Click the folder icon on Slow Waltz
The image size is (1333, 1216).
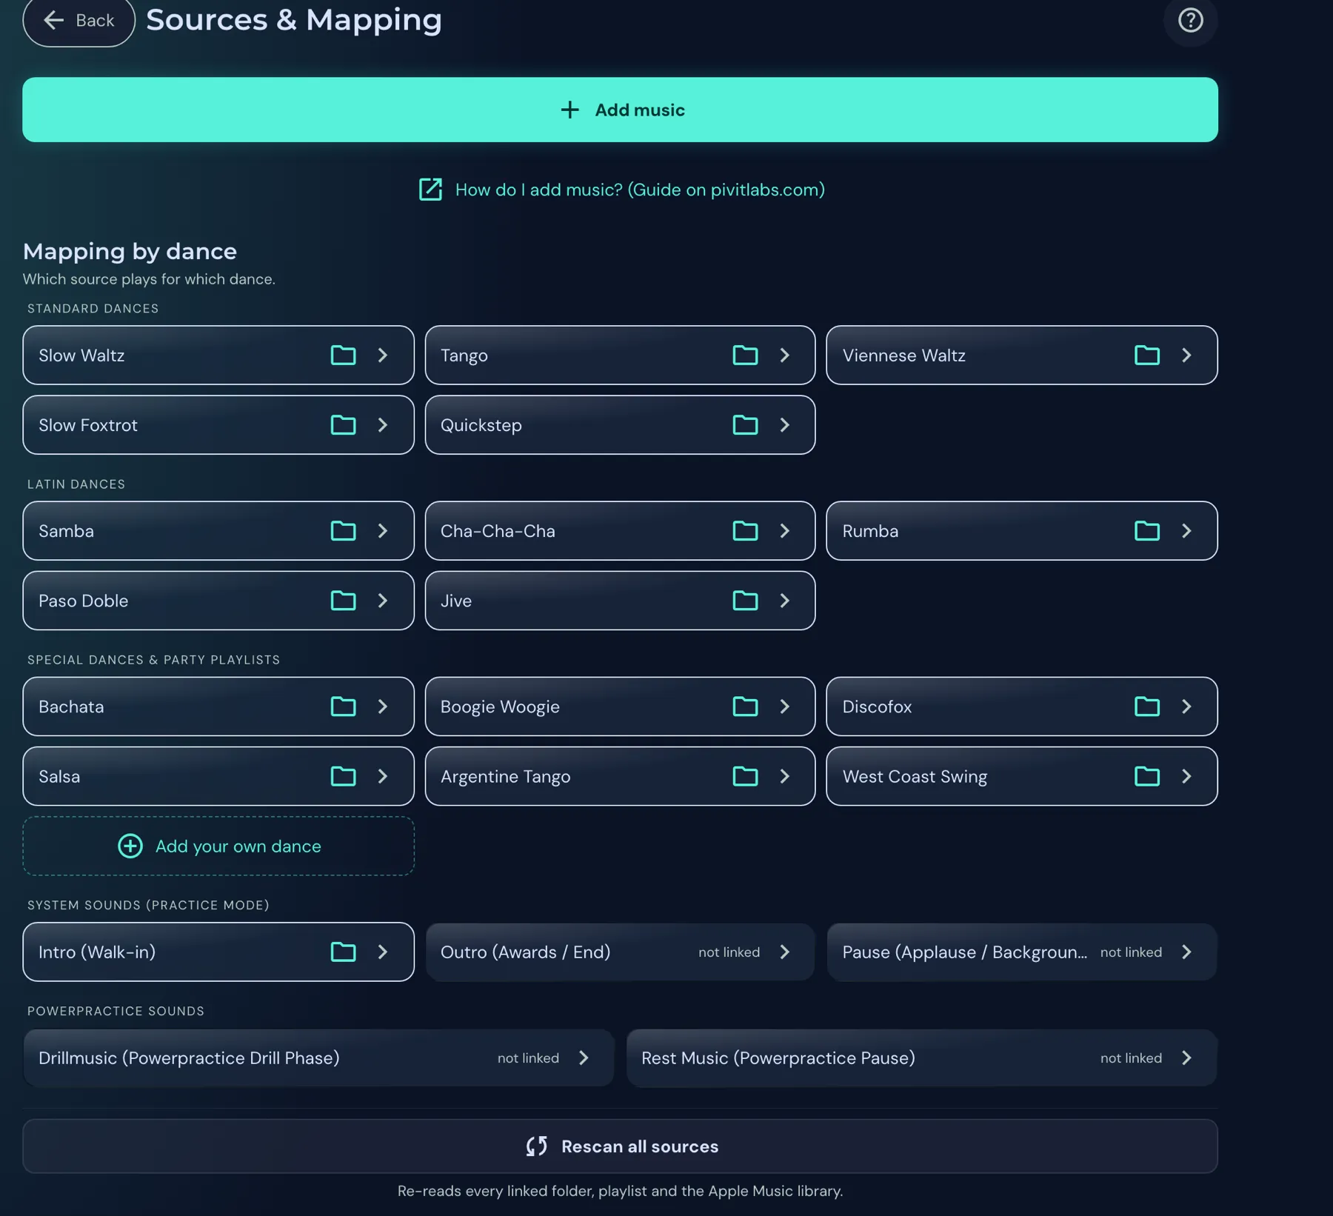[x=343, y=355]
